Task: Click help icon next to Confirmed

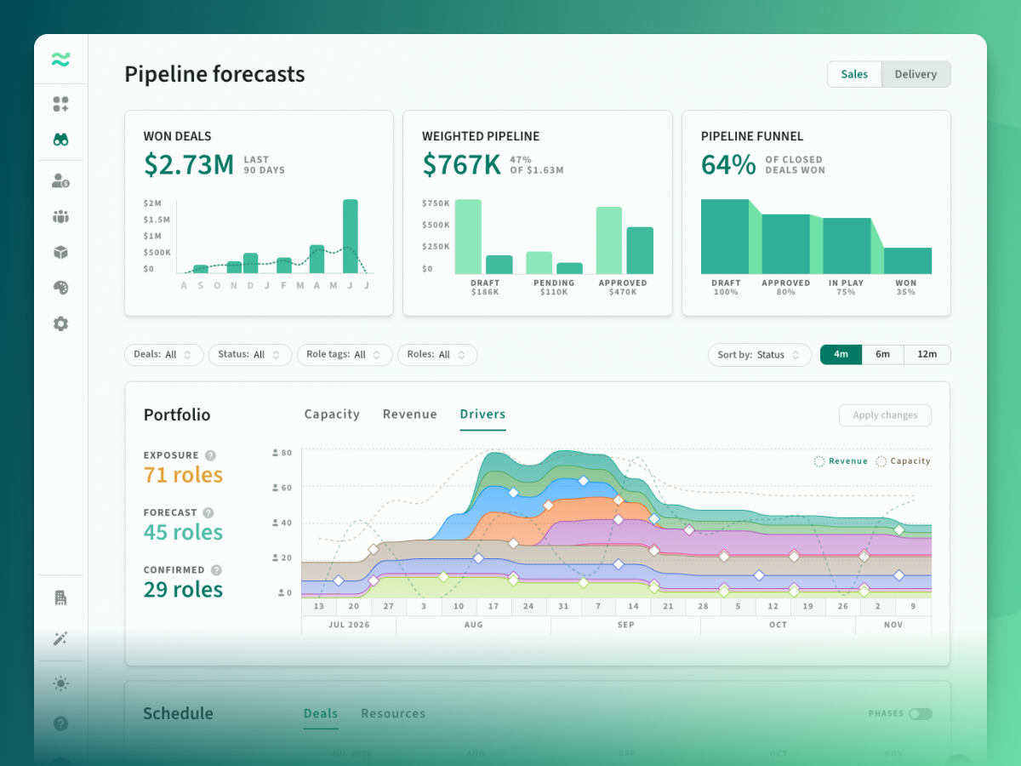Action: click(x=216, y=570)
